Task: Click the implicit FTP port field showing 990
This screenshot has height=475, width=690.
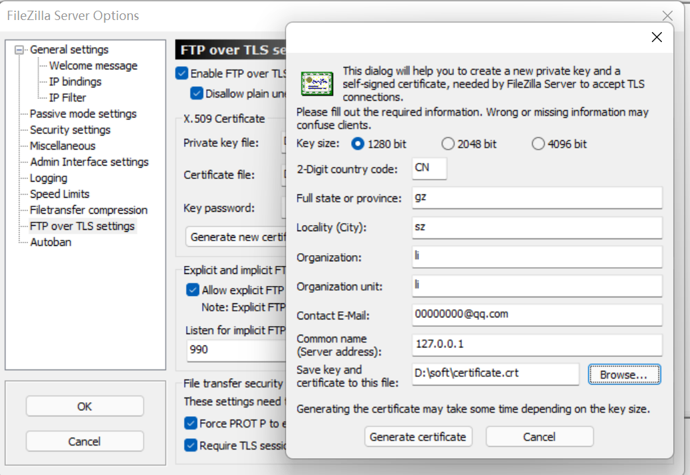Action: [x=237, y=351]
